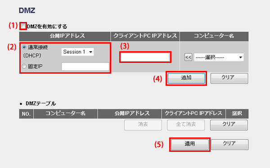Click the 選択 column header in DMZテーブル
Screen dimensions: 270x168
click(x=237, y=114)
